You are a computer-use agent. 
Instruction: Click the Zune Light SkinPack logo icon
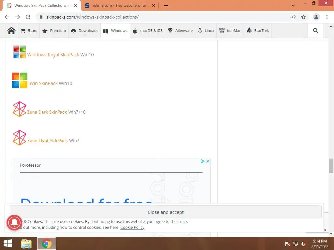[19, 138]
